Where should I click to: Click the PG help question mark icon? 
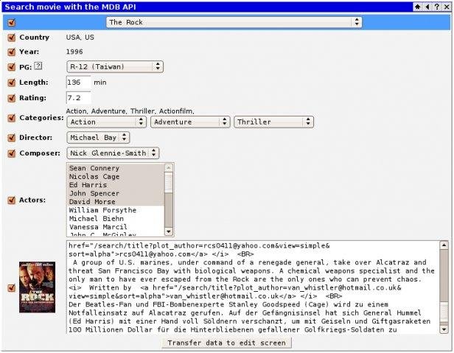(x=38, y=66)
